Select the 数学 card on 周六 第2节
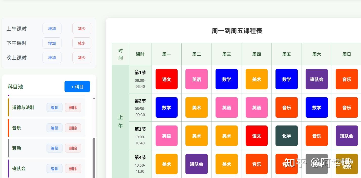The width and height of the screenshot is (361, 178). (x=317, y=108)
